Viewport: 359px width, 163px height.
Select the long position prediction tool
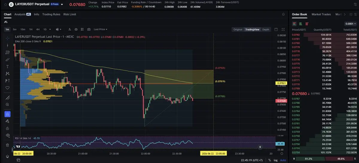[x=7, y=81]
